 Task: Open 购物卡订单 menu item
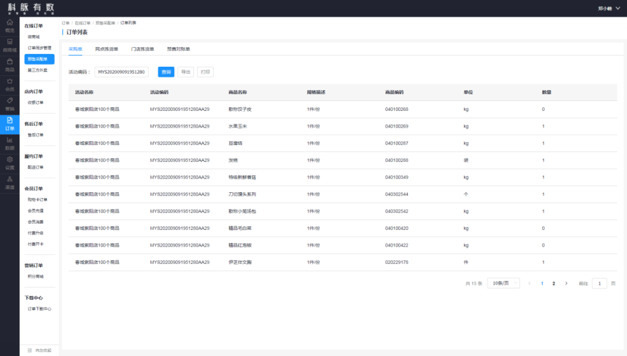[x=38, y=200]
